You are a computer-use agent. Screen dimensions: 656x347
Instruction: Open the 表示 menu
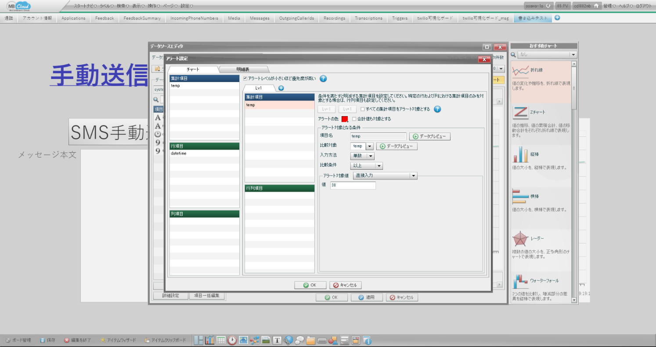[x=139, y=6]
